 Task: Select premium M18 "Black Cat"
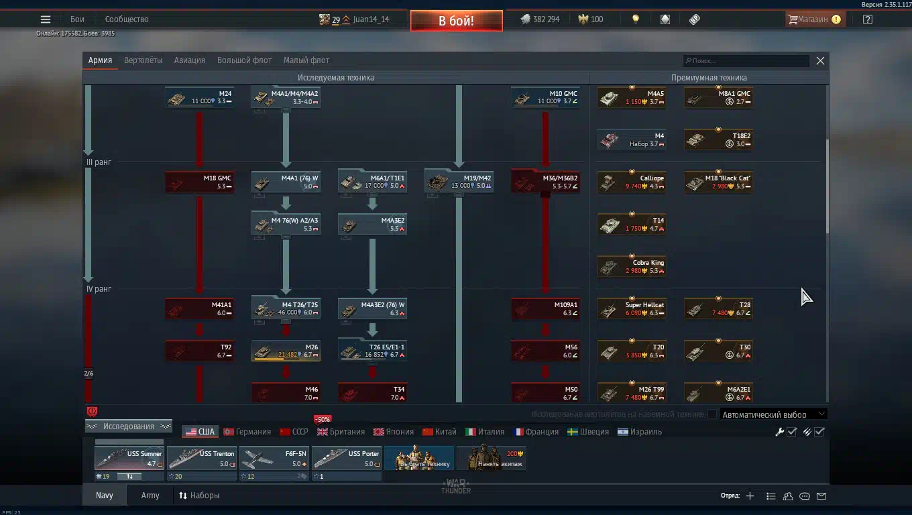(718, 182)
